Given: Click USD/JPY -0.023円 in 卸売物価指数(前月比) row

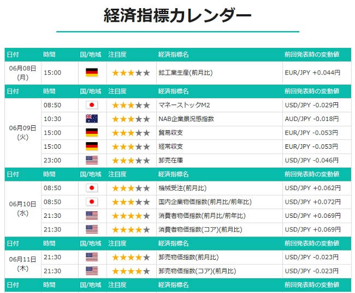Looking at the screenshot, I should [x=312, y=257].
